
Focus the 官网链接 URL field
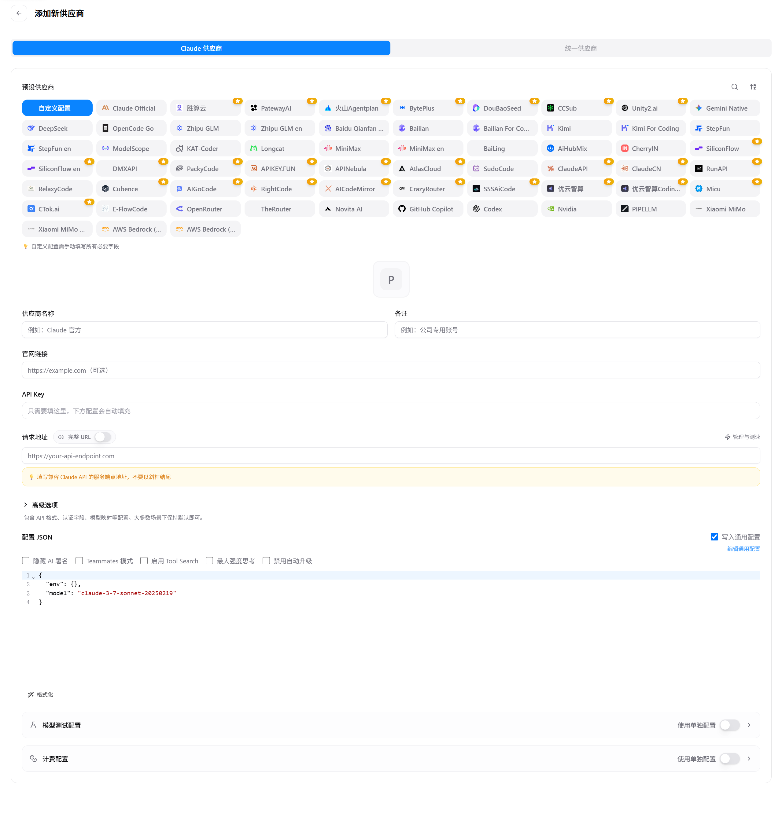pos(391,370)
